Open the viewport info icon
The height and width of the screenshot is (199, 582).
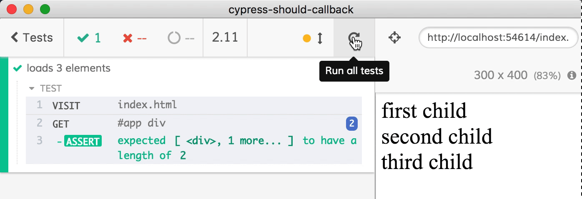coord(572,75)
